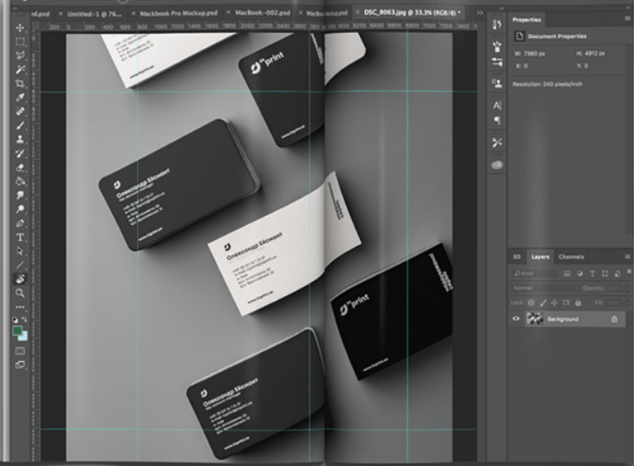Image resolution: width=634 pixels, height=466 pixels.
Task: Open the Creative Cloud Libraries panel icon
Action: pyautogui.click(x=497, y=164)
